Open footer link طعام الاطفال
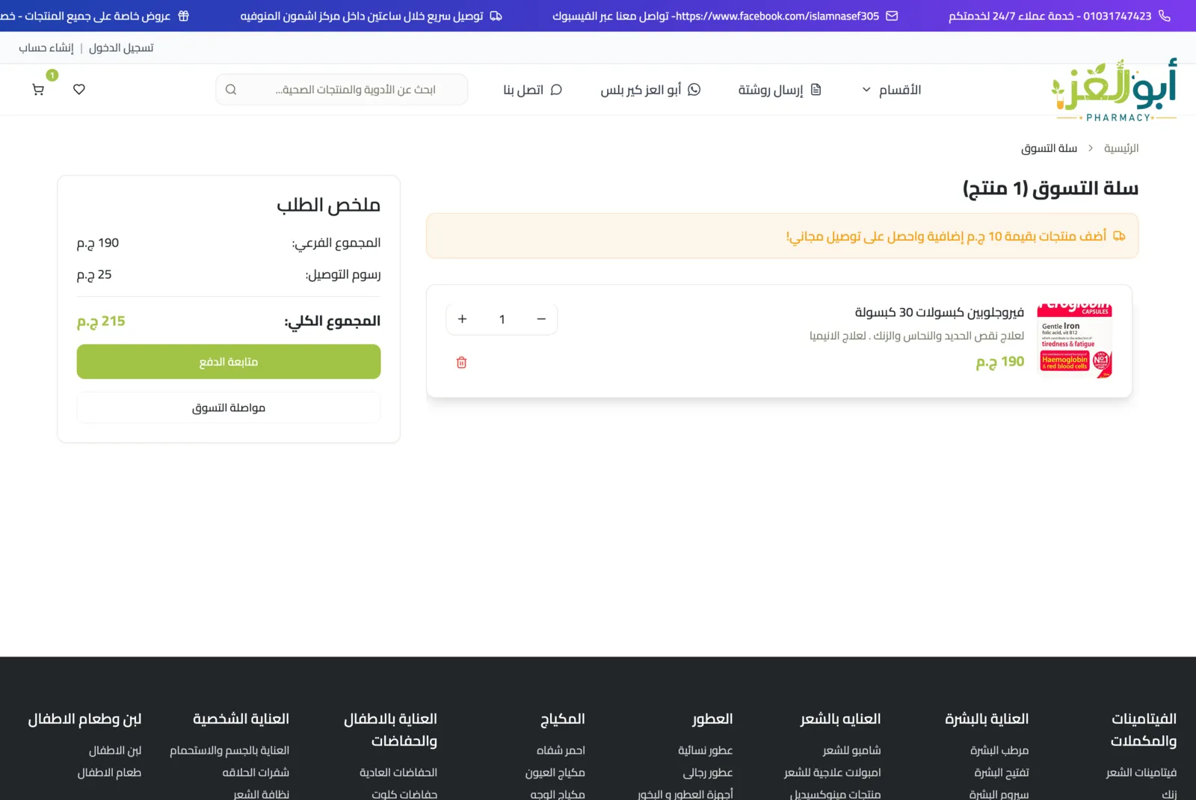Viewport: 1196px width, 800px height. [109, 772]
